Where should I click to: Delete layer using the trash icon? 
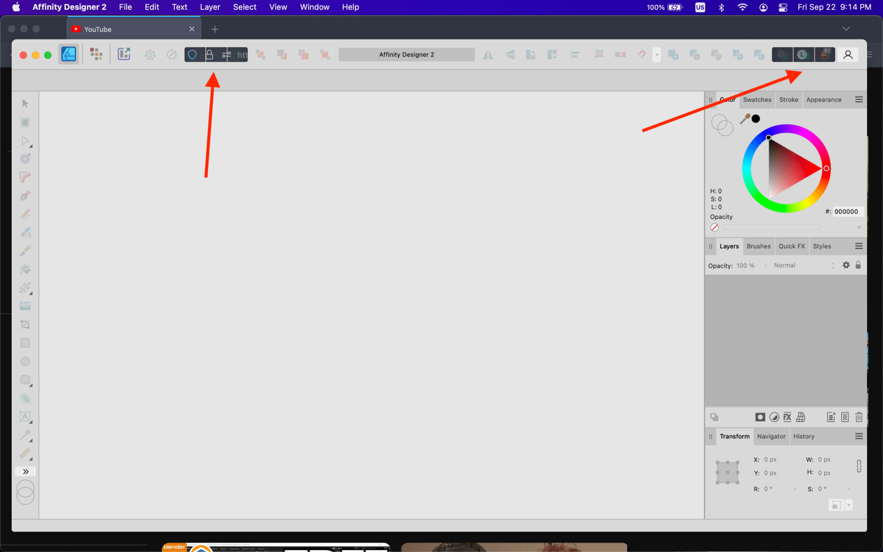[x=859, y=417]
